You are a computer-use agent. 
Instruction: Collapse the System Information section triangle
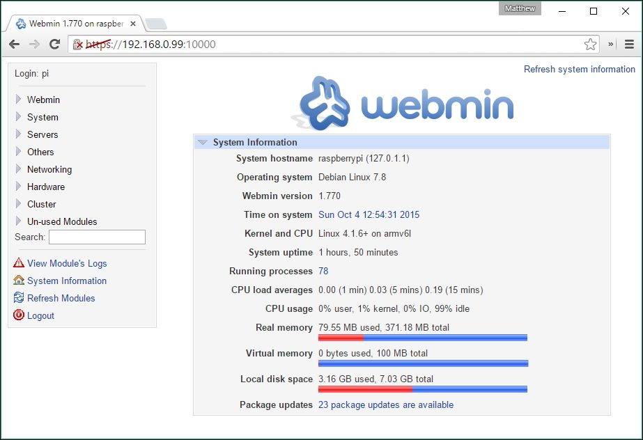tap(202, 143)
